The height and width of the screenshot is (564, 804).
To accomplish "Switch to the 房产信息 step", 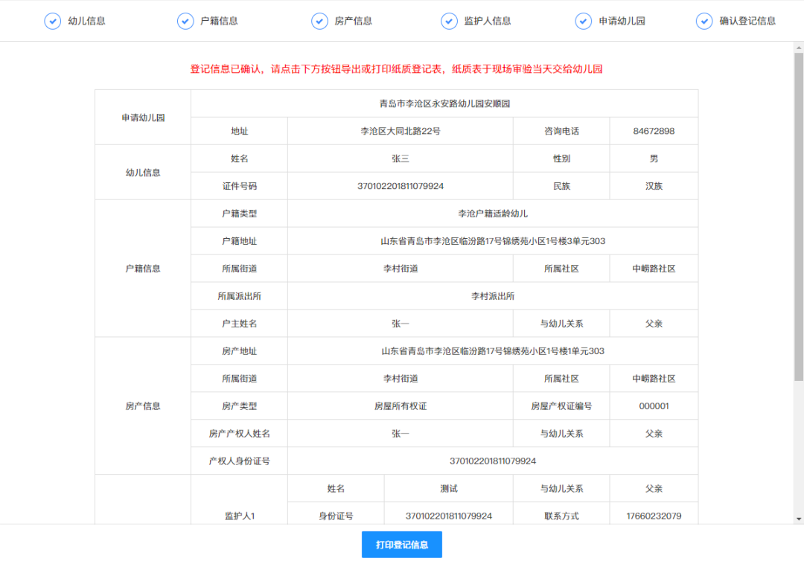I will (x=353, y=21).
